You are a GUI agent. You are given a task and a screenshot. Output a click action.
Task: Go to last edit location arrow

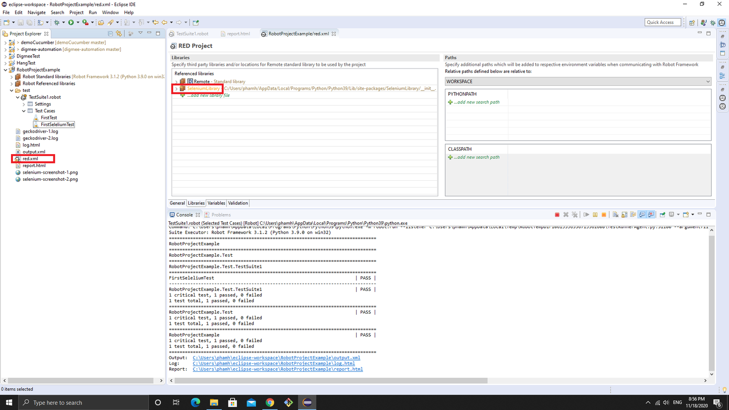155,23
